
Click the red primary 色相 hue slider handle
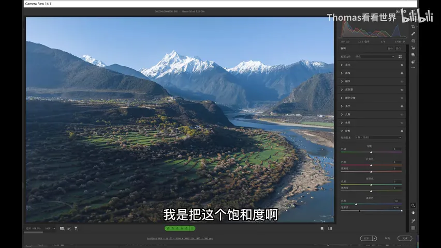point(371,165)
